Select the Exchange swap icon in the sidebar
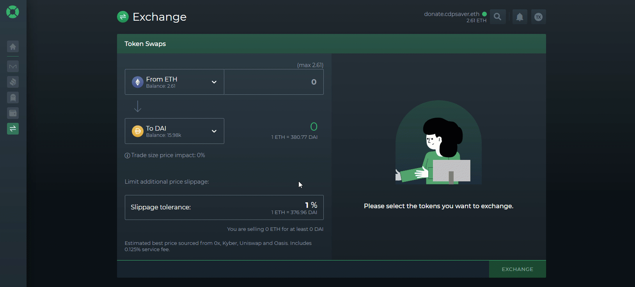 13,129
